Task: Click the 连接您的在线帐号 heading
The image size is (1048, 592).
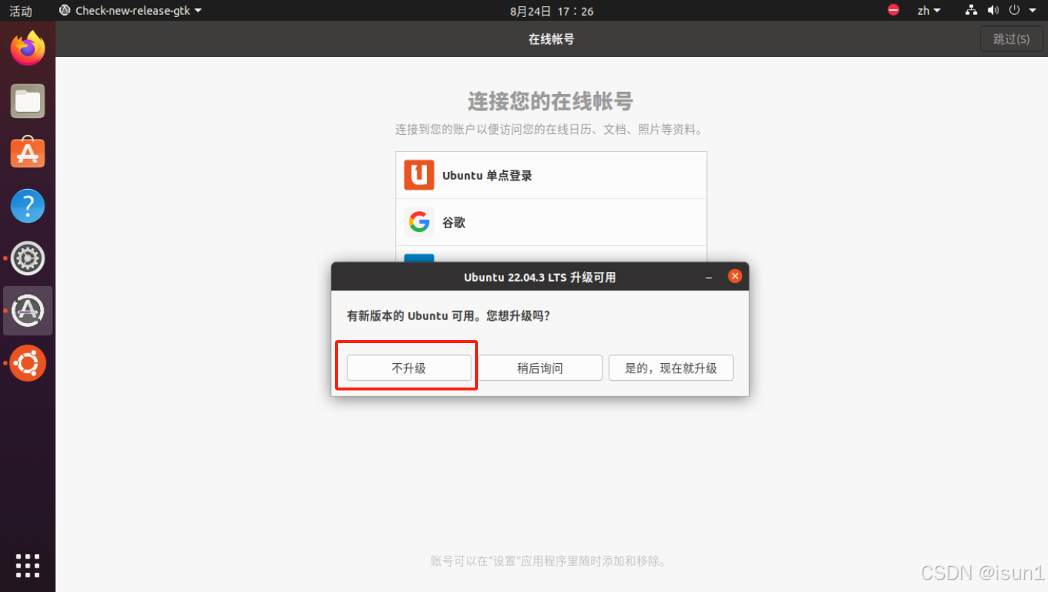Action: [x=551, y=102]
